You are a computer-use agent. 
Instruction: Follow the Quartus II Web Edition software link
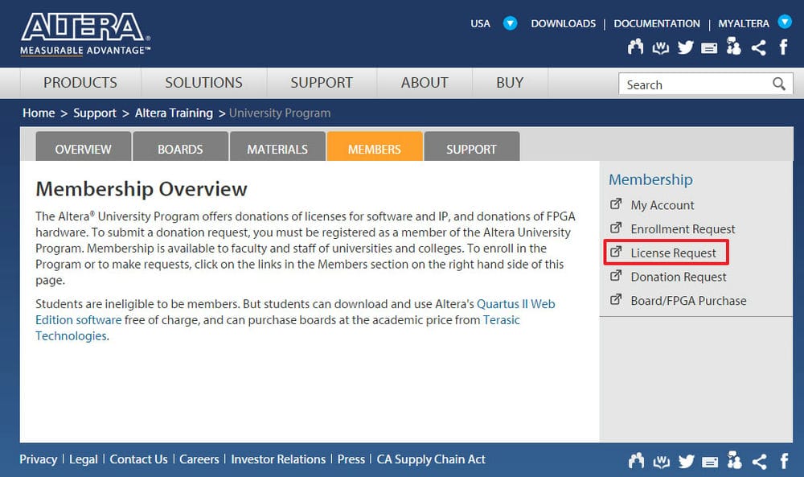point(515,304)
